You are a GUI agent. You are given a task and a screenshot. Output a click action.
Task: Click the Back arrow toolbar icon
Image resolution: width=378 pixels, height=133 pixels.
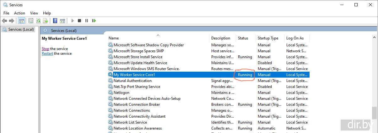pos(4,21)
